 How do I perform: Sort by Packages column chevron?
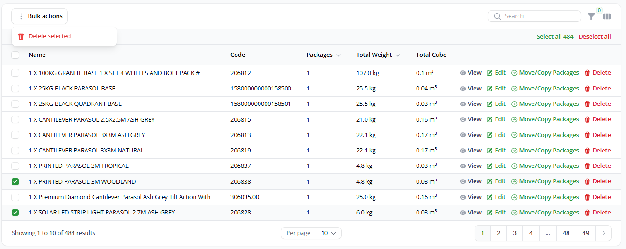coord(338,55)
